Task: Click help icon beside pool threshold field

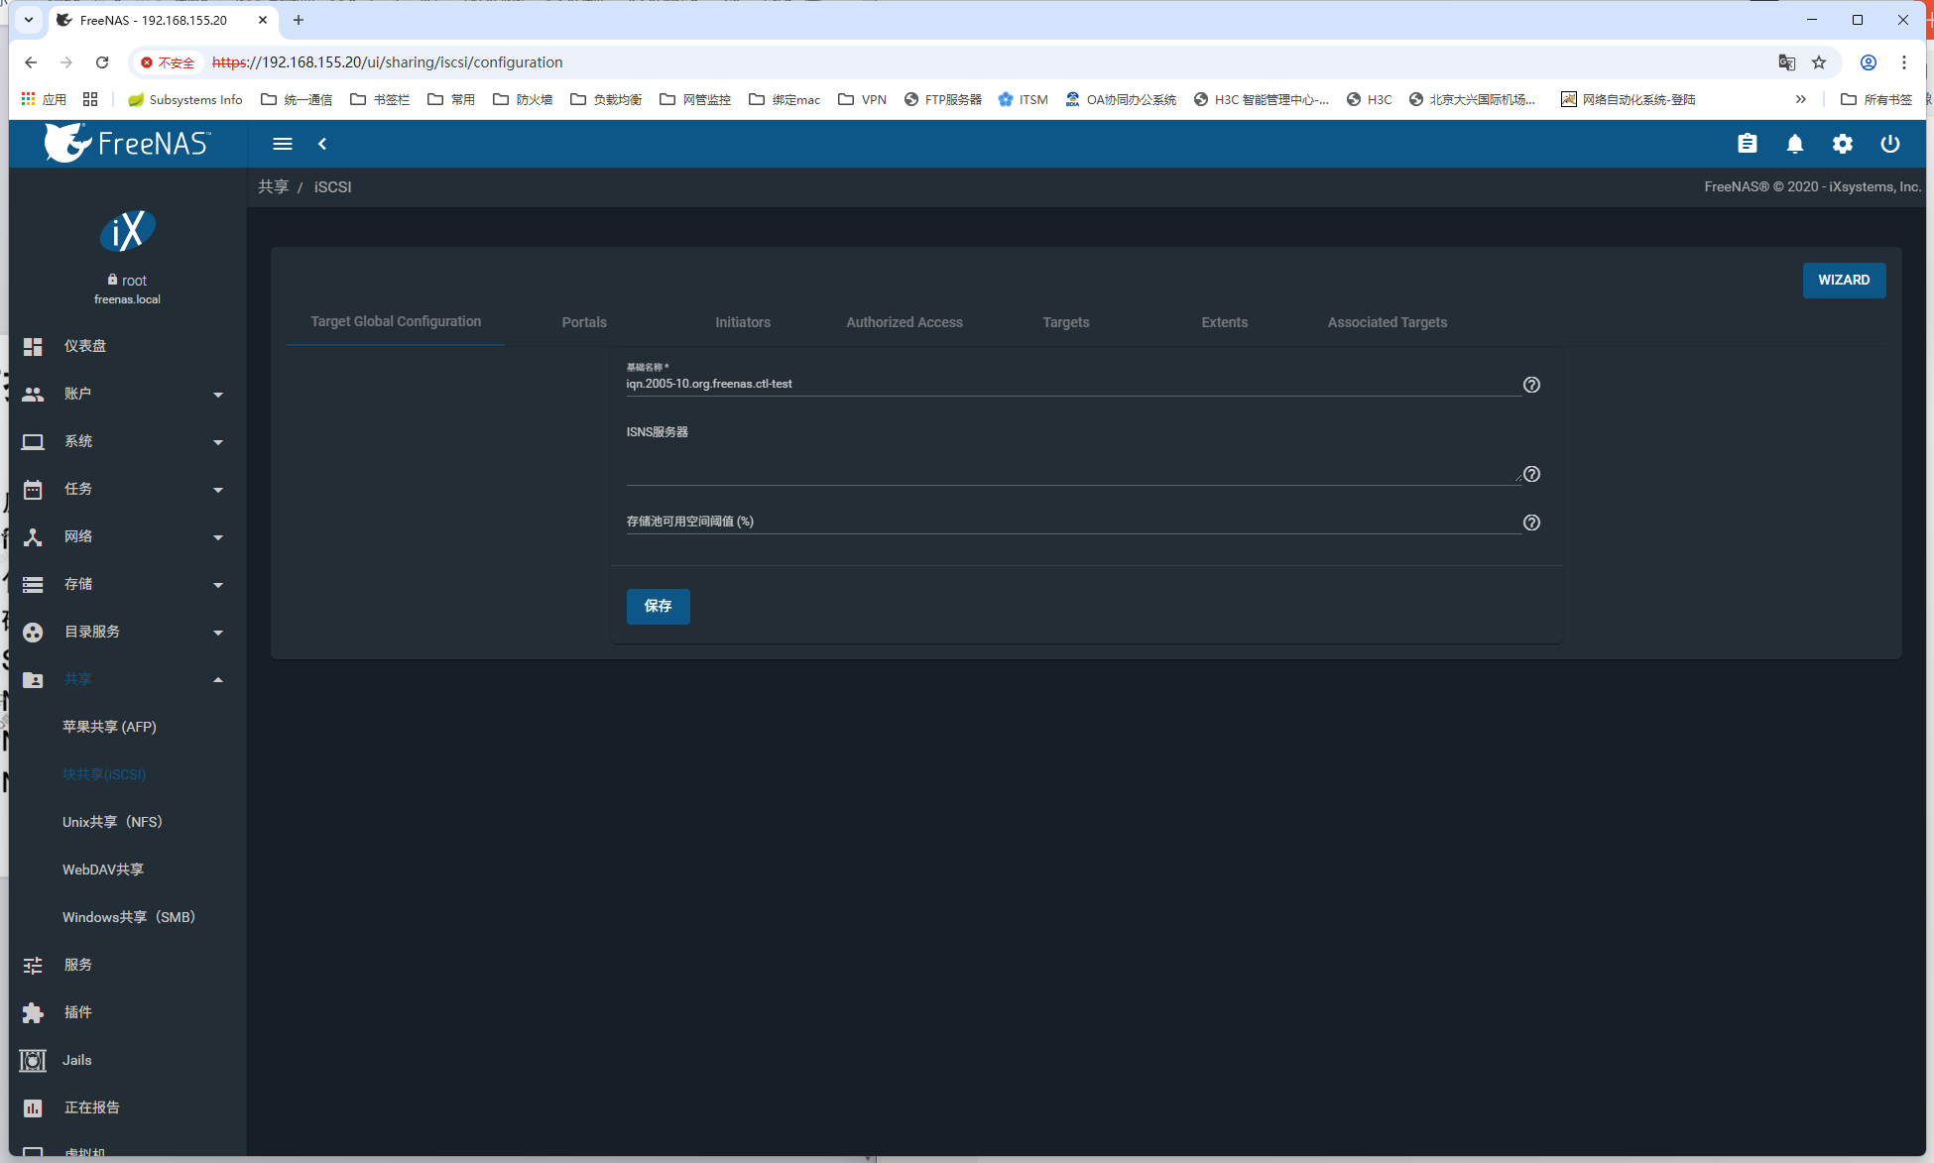Action: [x=1531, y=523]
